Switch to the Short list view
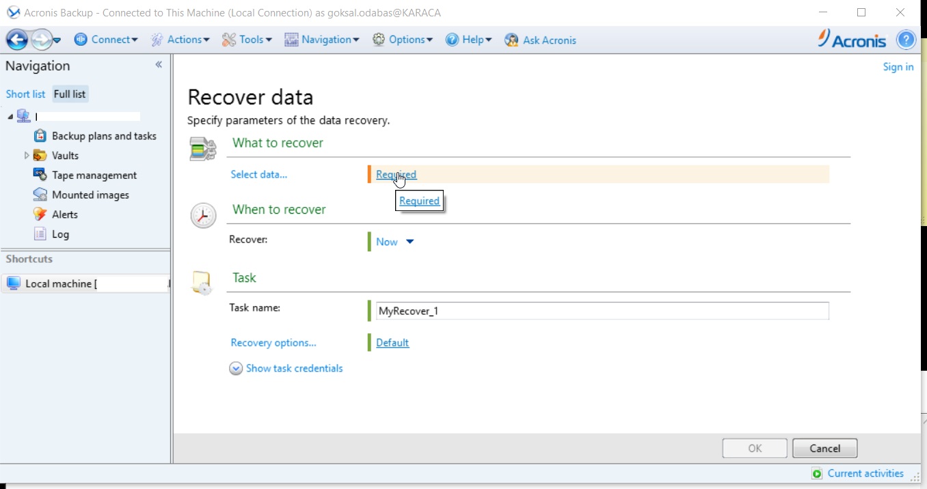The width and height of the screenshot is (927, 489). point(25,94)
